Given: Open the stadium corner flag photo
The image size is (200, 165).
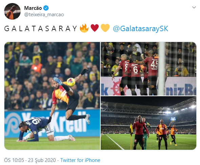Looking at the screenshot, I should pyautogui.click(x=148, y=123).
